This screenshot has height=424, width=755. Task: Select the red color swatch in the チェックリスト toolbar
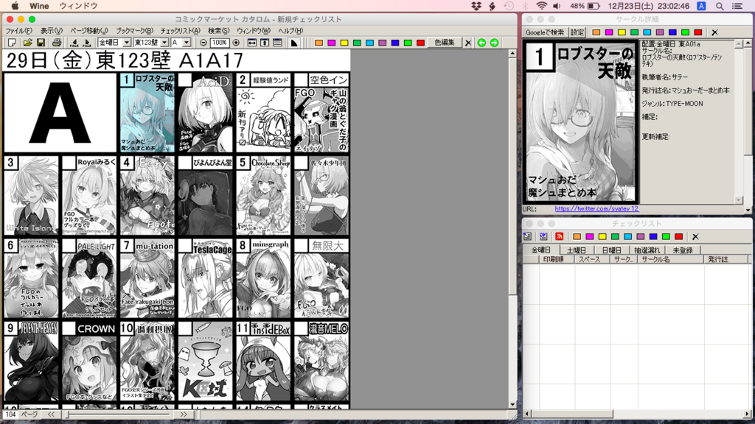point(679,236)
